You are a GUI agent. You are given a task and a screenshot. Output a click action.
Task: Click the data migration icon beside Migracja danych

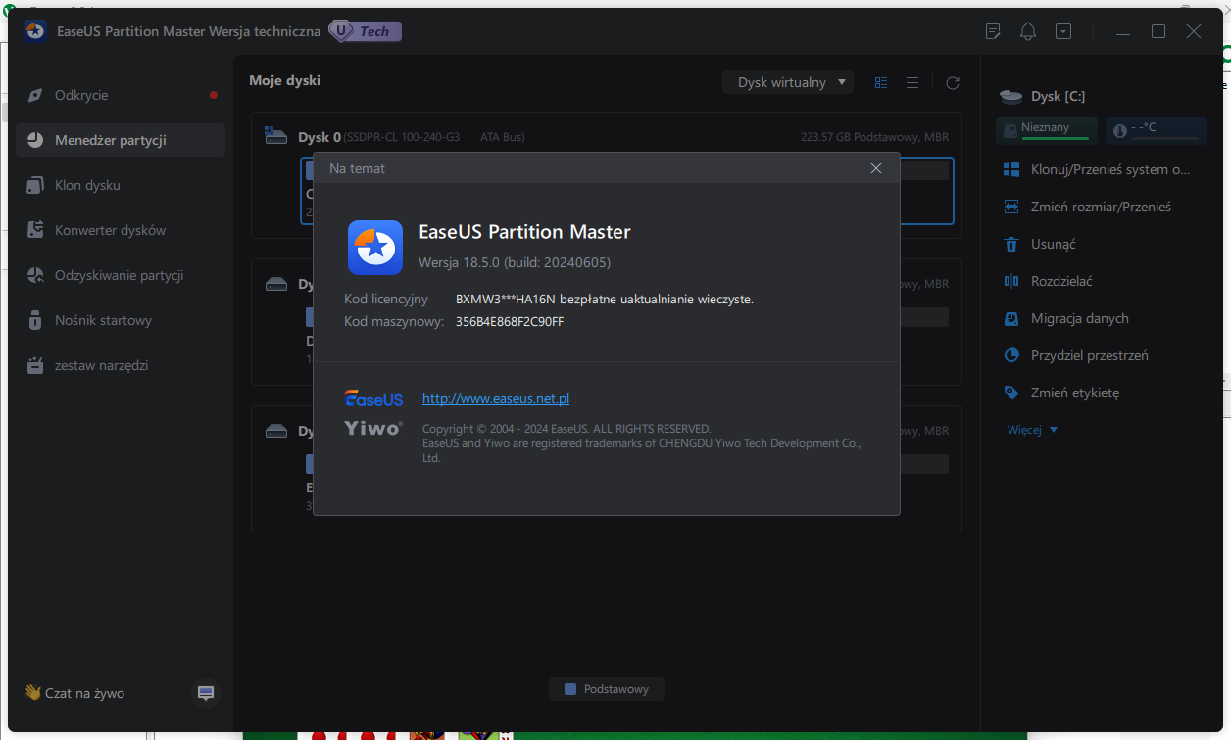coord(1012,318)
